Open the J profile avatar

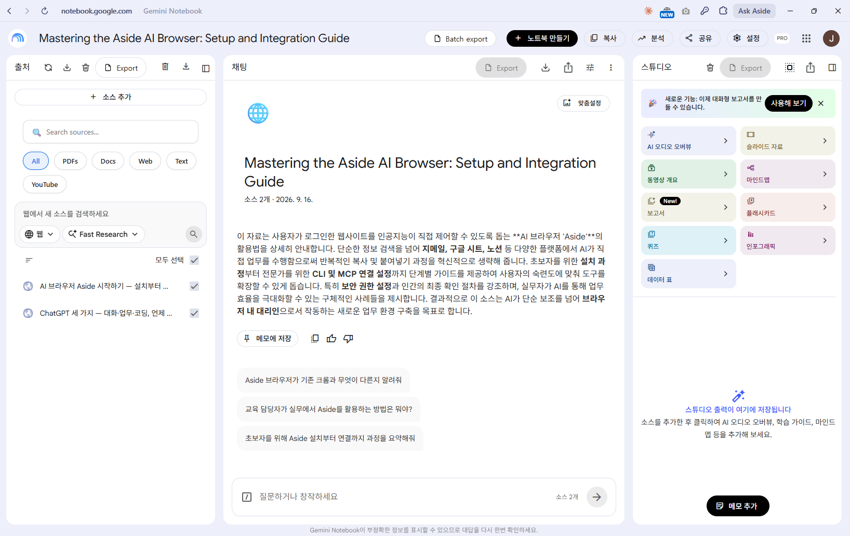coord(831,38)
